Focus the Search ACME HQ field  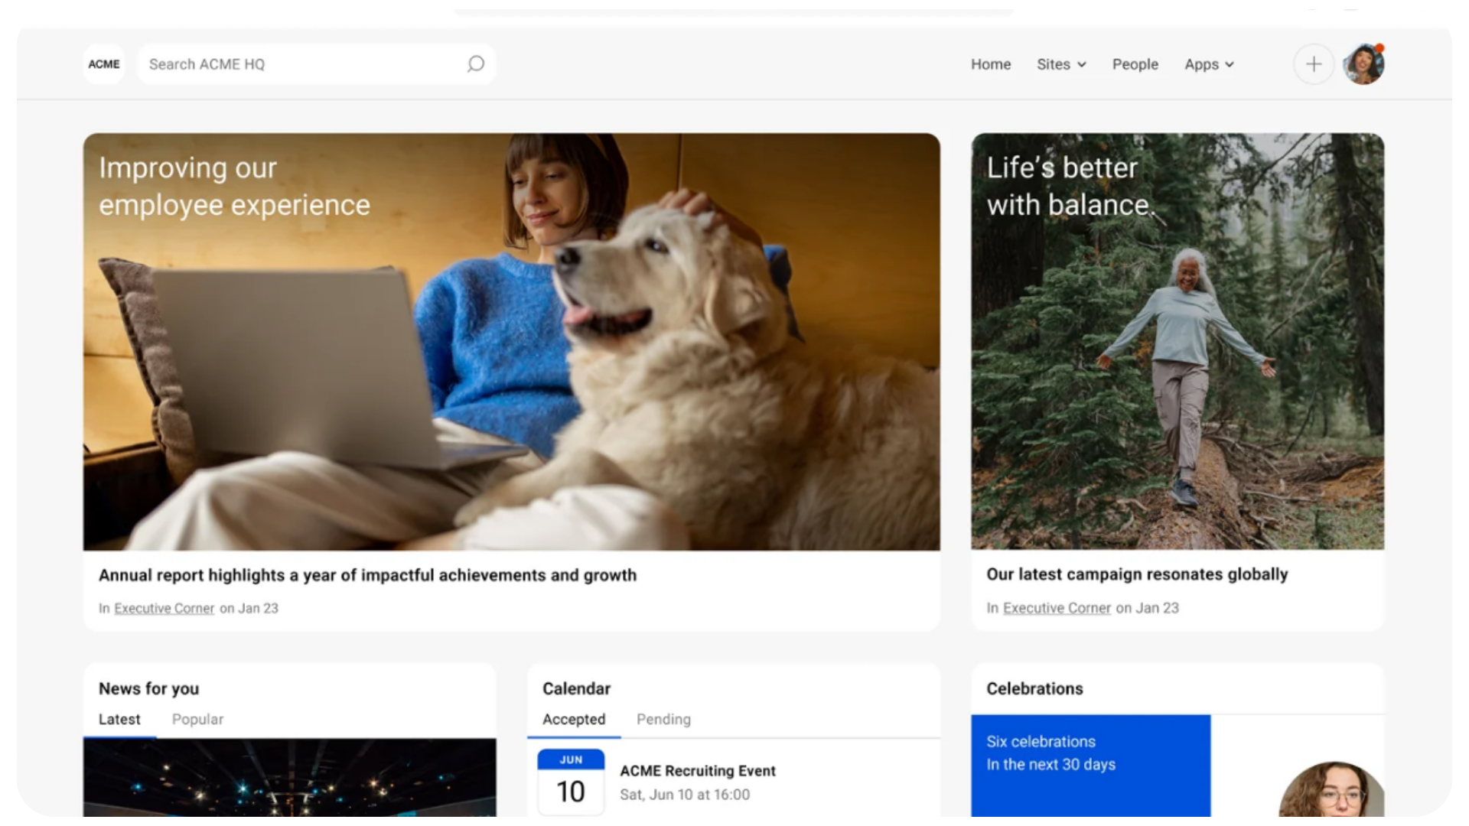tap(316, 64)
